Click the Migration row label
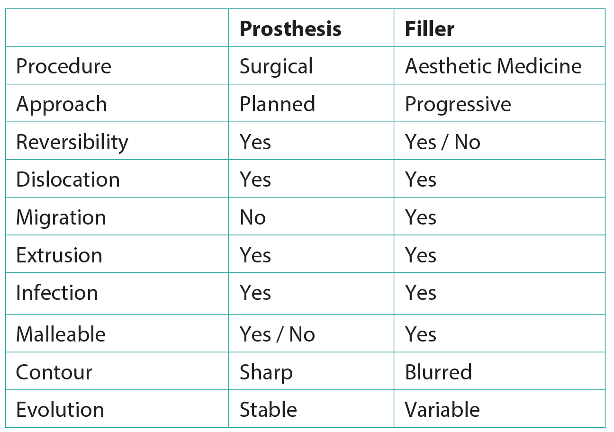This screenshot has width=614, height=432. coord(61,217)
